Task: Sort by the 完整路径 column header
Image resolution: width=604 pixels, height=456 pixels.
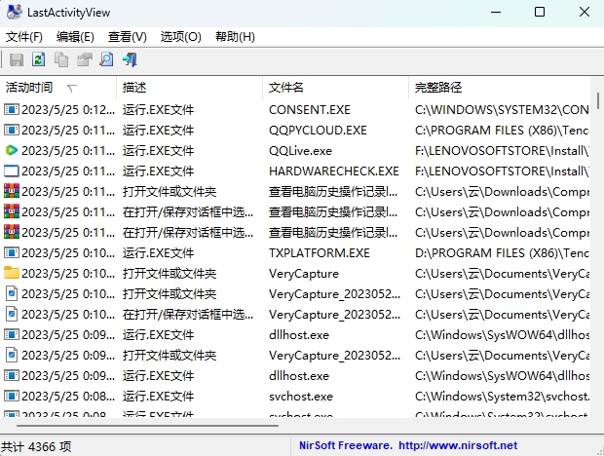Action: click(x=499, y=88)
